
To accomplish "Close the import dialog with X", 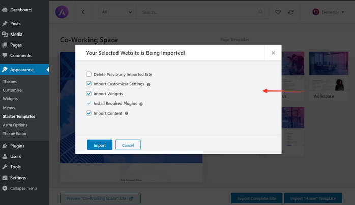I will tap(273, 53).
